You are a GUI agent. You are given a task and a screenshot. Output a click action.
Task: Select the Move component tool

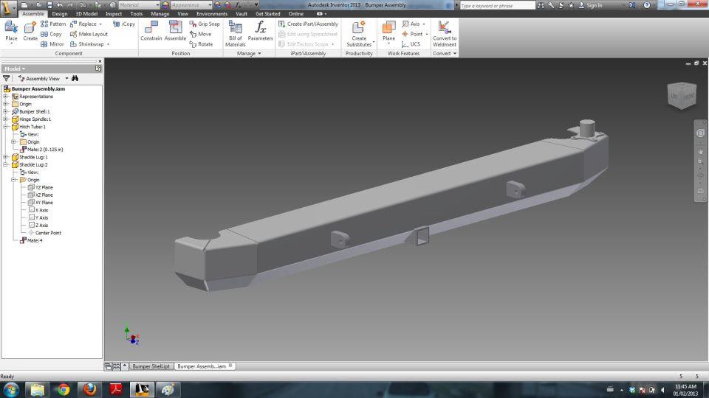pyautogui.click(x=200, y=34)
